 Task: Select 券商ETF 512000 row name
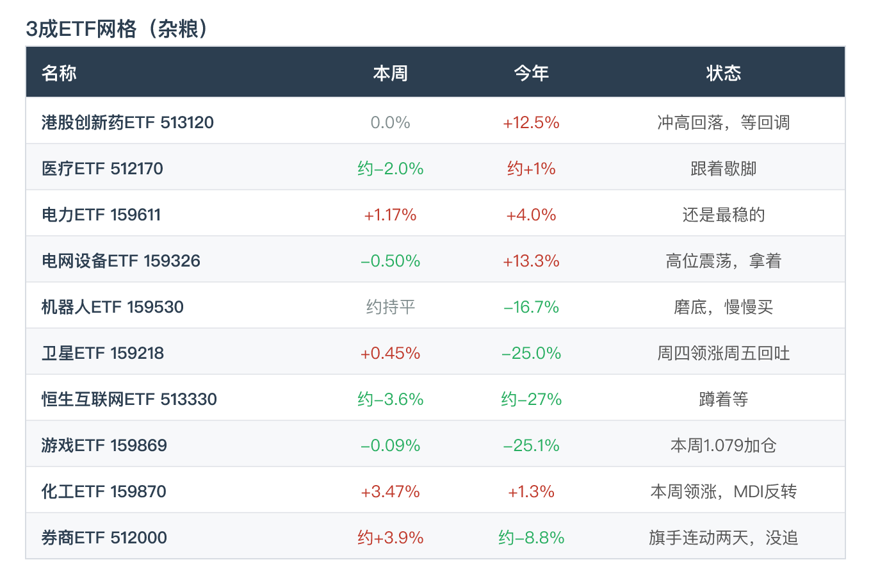coord(104,538)
